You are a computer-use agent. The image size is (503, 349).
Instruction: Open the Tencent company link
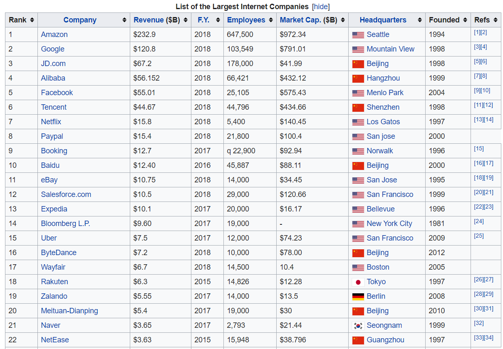54,107
